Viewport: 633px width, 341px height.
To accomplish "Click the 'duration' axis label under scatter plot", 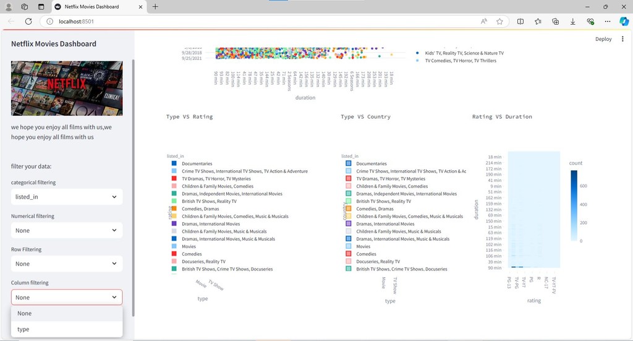I will pyautogui.click(x=305, y=98).
